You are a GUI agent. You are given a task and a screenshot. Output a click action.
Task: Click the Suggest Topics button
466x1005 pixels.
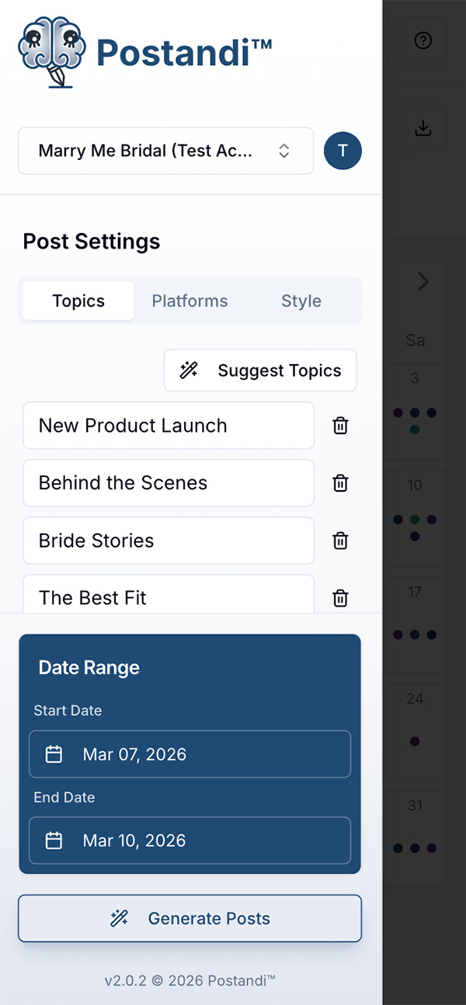pyautogui.click(x=260, y=370)
